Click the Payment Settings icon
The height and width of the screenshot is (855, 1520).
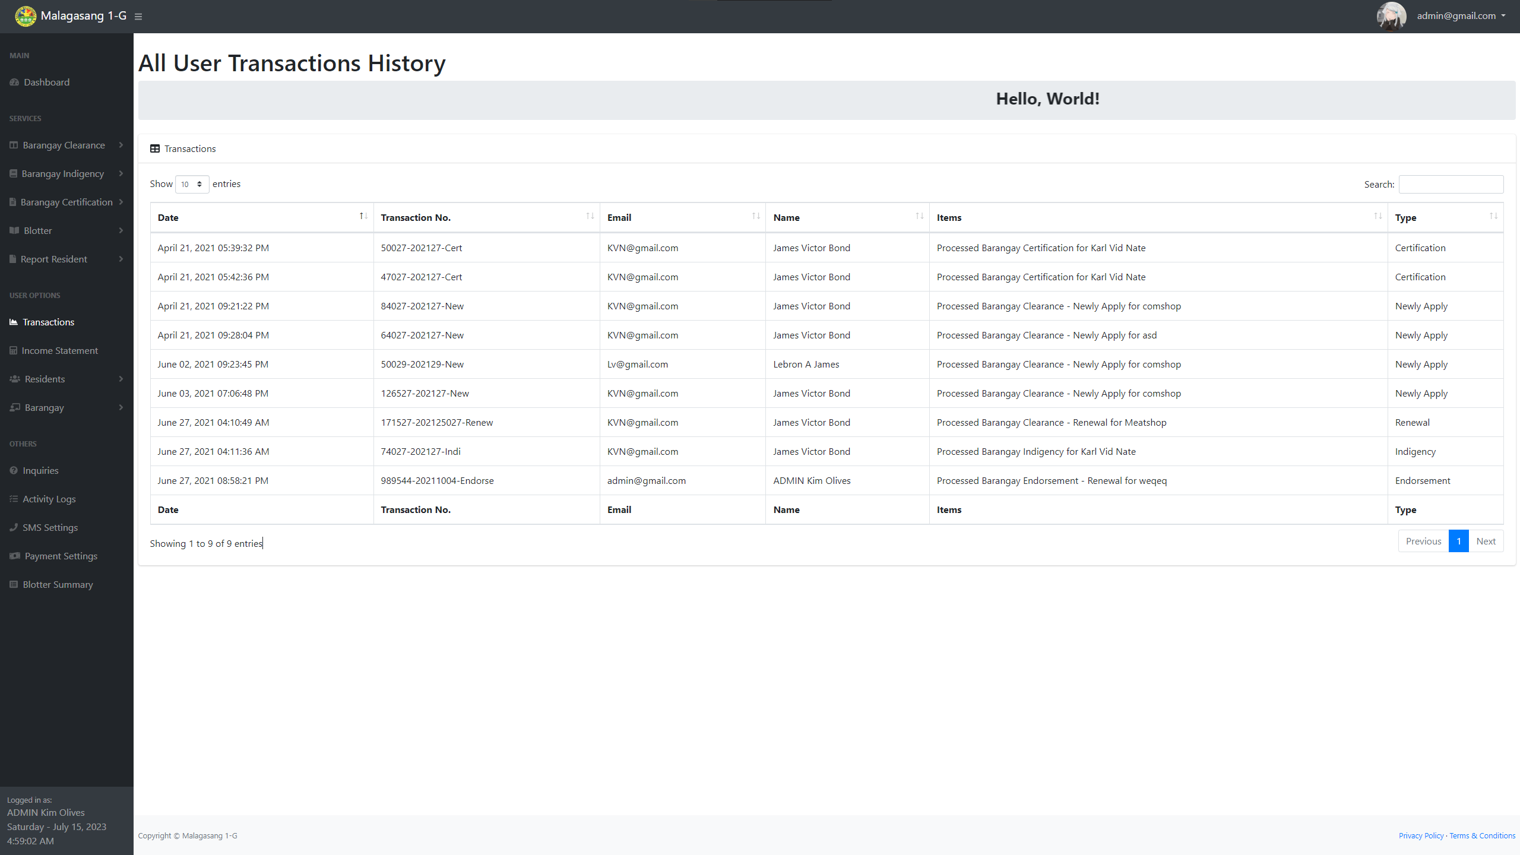pos(14,556)
